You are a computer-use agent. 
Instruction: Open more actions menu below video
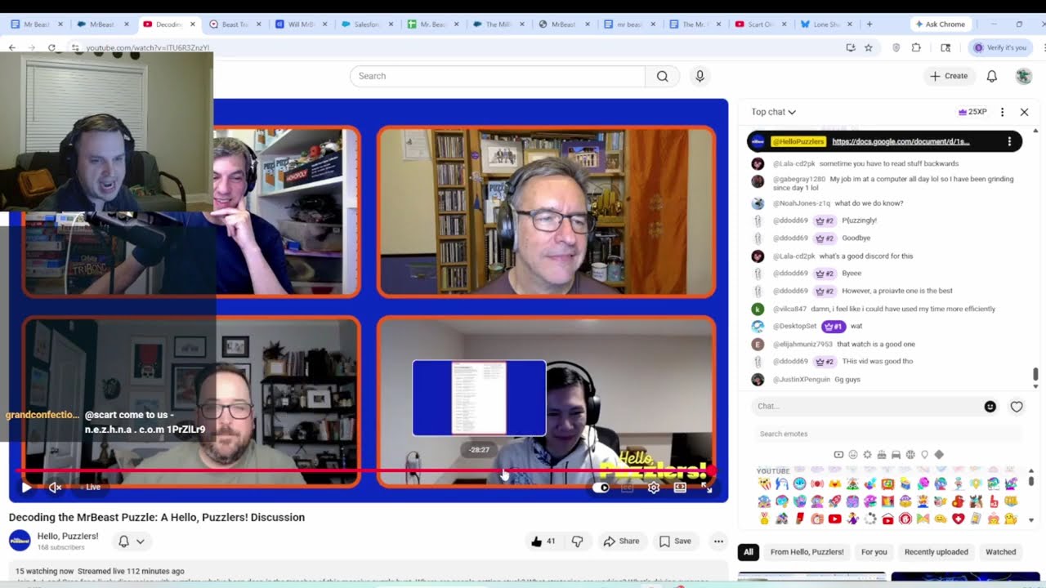[x=718, y=541]
